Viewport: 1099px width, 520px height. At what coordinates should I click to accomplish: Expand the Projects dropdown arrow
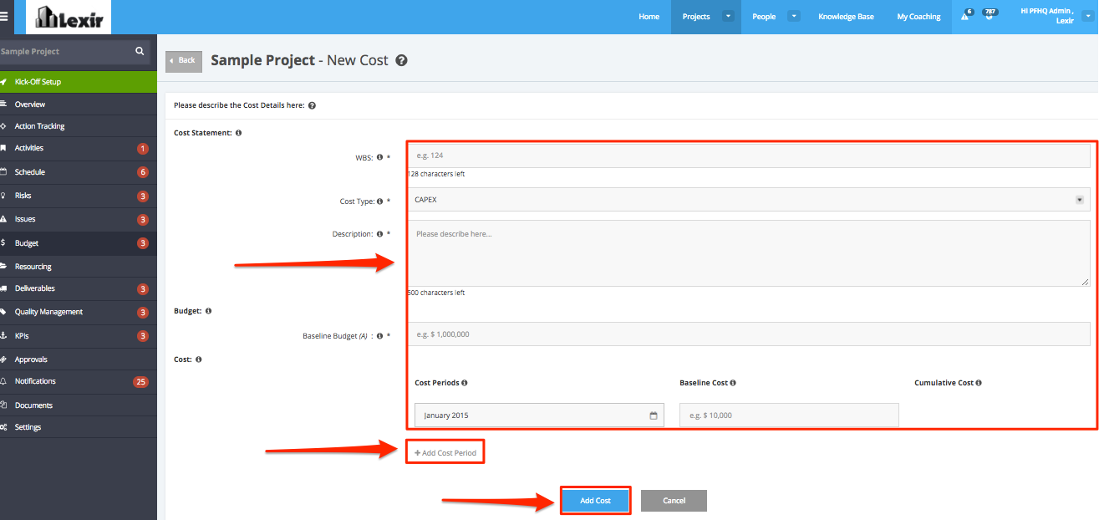point(728,16)
